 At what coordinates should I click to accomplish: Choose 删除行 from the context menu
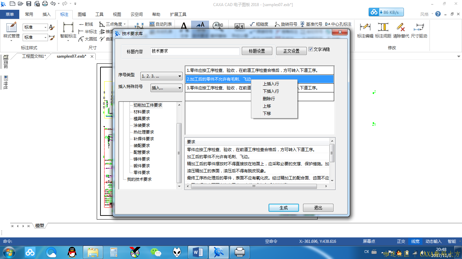269,99
